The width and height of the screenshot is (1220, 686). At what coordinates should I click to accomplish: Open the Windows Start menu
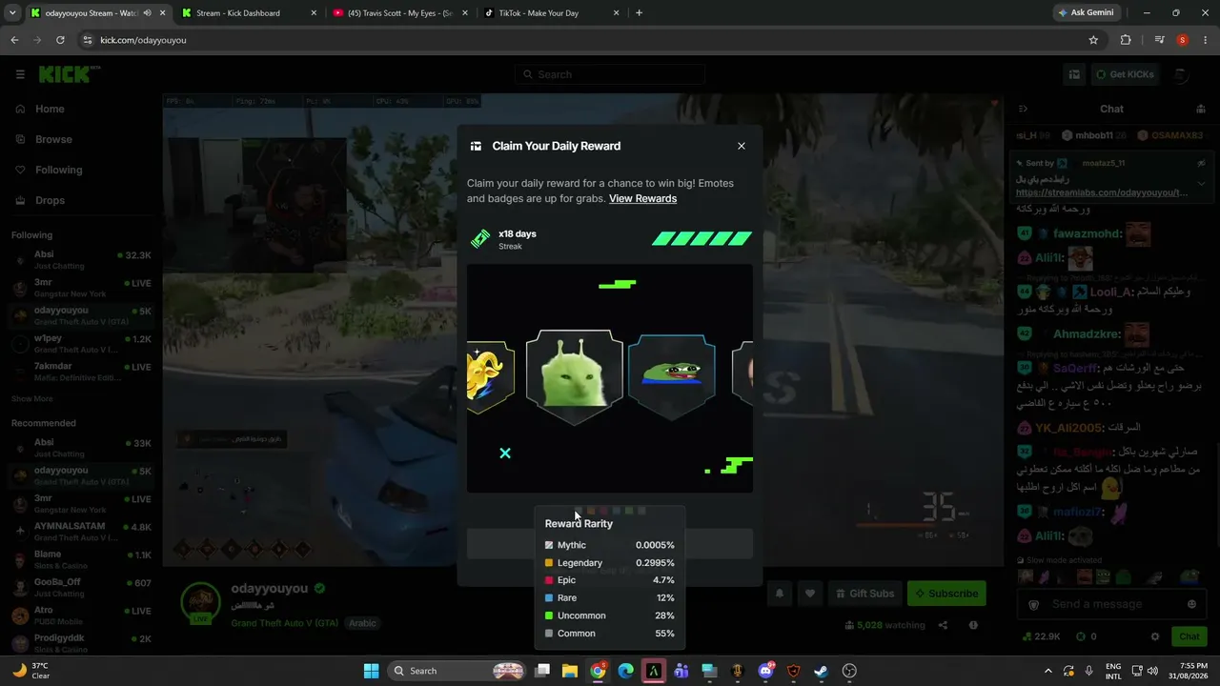pos(372,671)
